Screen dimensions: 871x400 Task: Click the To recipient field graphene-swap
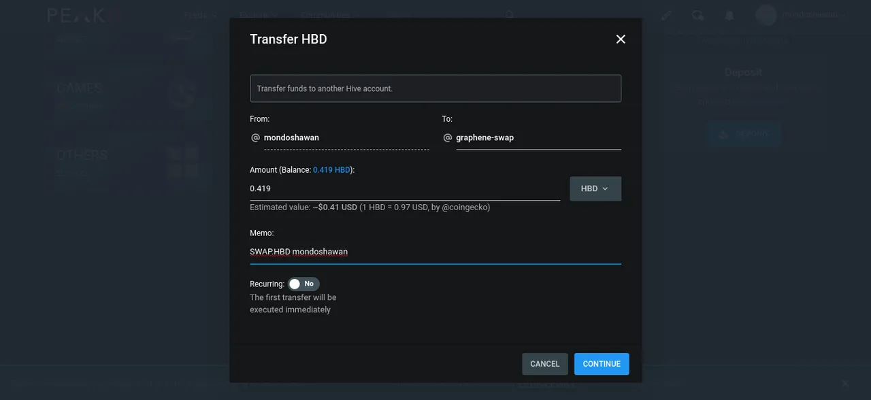coord(538,137)
